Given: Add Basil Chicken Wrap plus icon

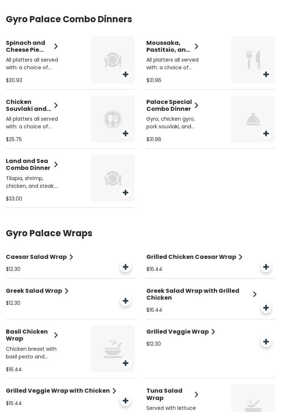Looking at the screenshot, I should [x=126, y=363].
